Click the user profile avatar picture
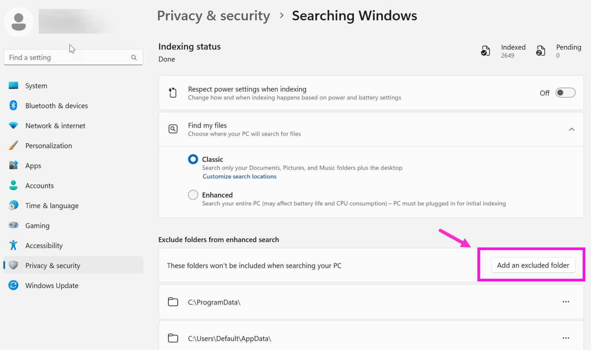The image size is (591, 350). coord(19,22)
